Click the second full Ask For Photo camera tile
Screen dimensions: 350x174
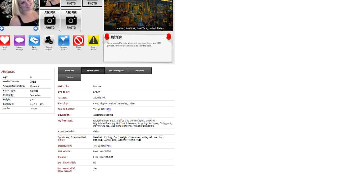71,20
